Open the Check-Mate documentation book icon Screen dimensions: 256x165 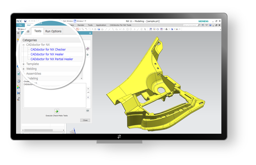[88, 49]
